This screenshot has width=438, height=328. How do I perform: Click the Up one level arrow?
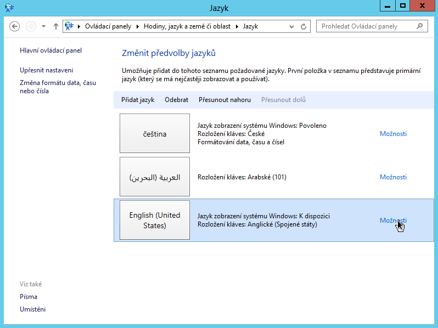[55, 26]
